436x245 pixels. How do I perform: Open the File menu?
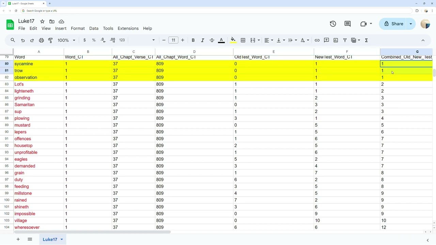click(22, 28)
